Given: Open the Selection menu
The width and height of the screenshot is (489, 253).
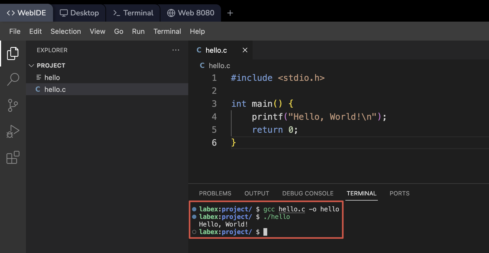Looking at the screenshot, I should click(x=65, y=31).
